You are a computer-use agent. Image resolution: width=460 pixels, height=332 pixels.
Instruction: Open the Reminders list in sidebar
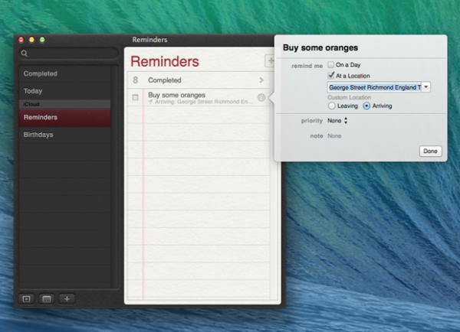[x=64, y=117]
